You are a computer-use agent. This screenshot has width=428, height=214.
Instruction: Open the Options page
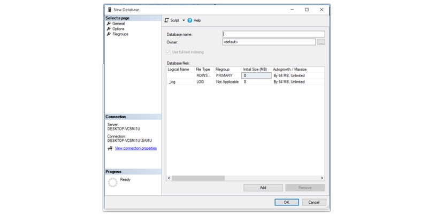[x=118, y=29]
